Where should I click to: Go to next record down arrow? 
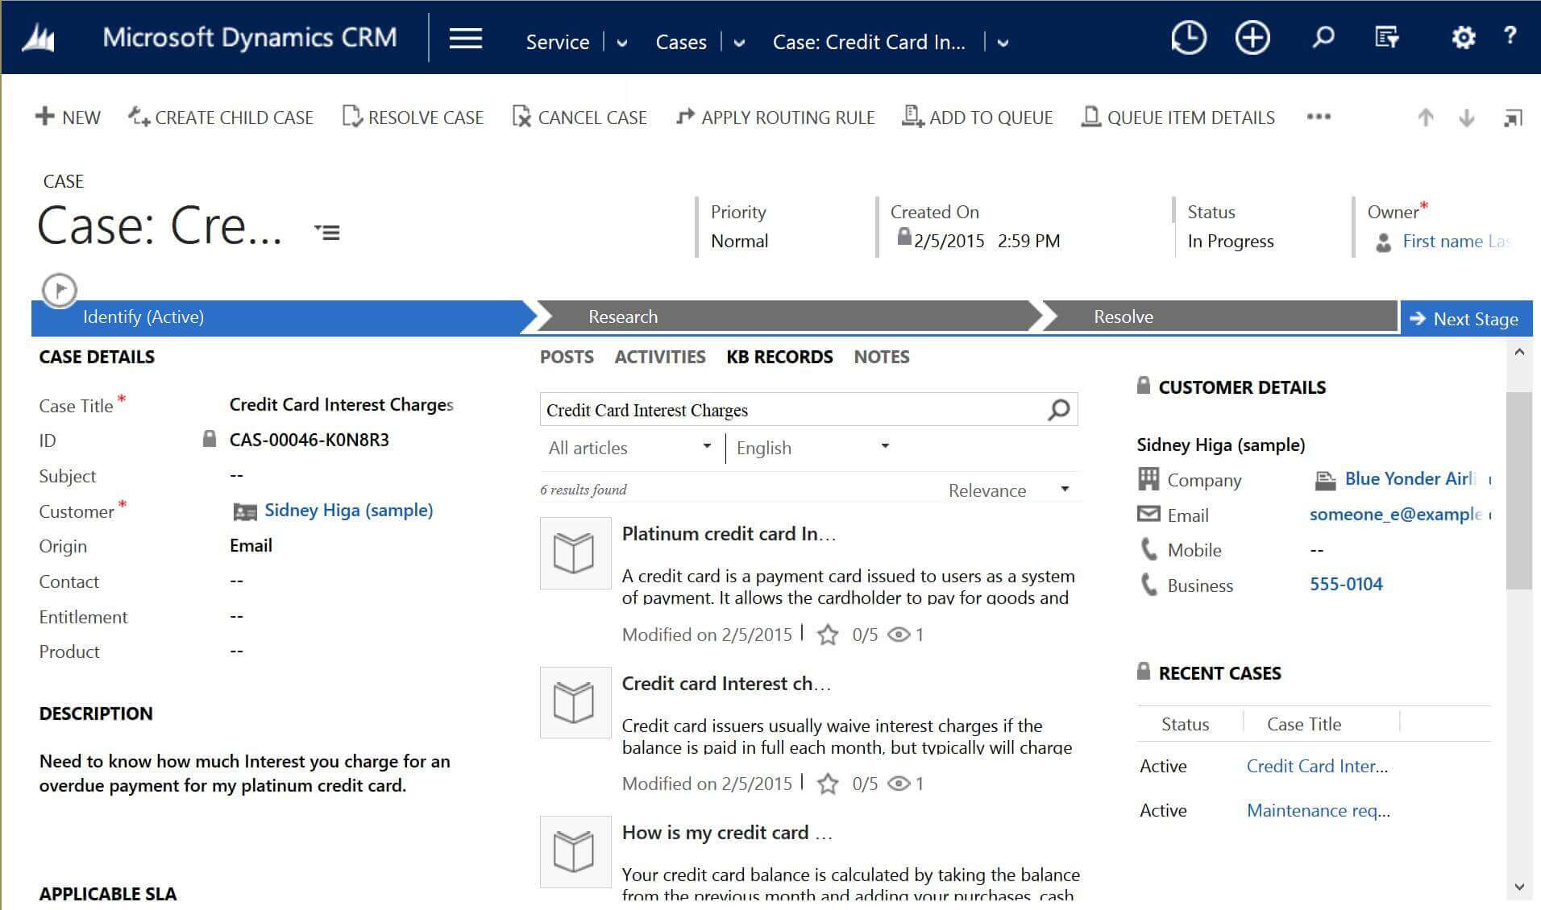1467,118
